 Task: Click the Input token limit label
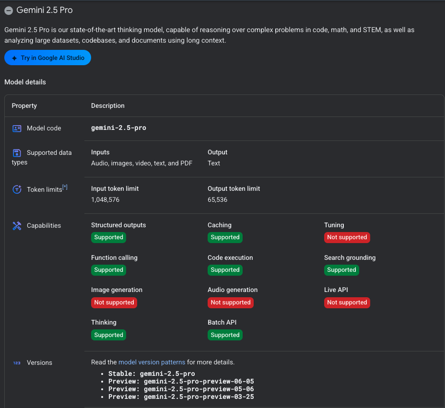tap(115, 189)
